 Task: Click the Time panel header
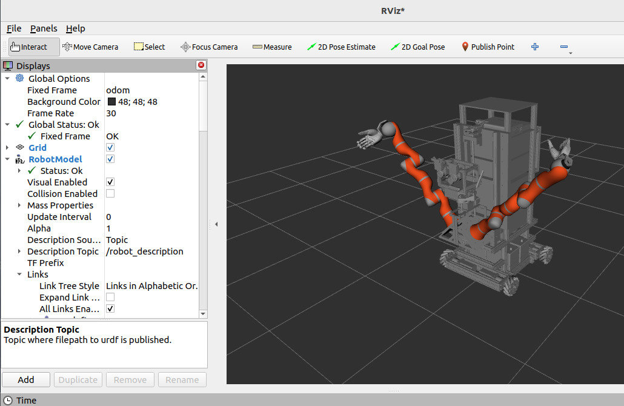(312, 400)
